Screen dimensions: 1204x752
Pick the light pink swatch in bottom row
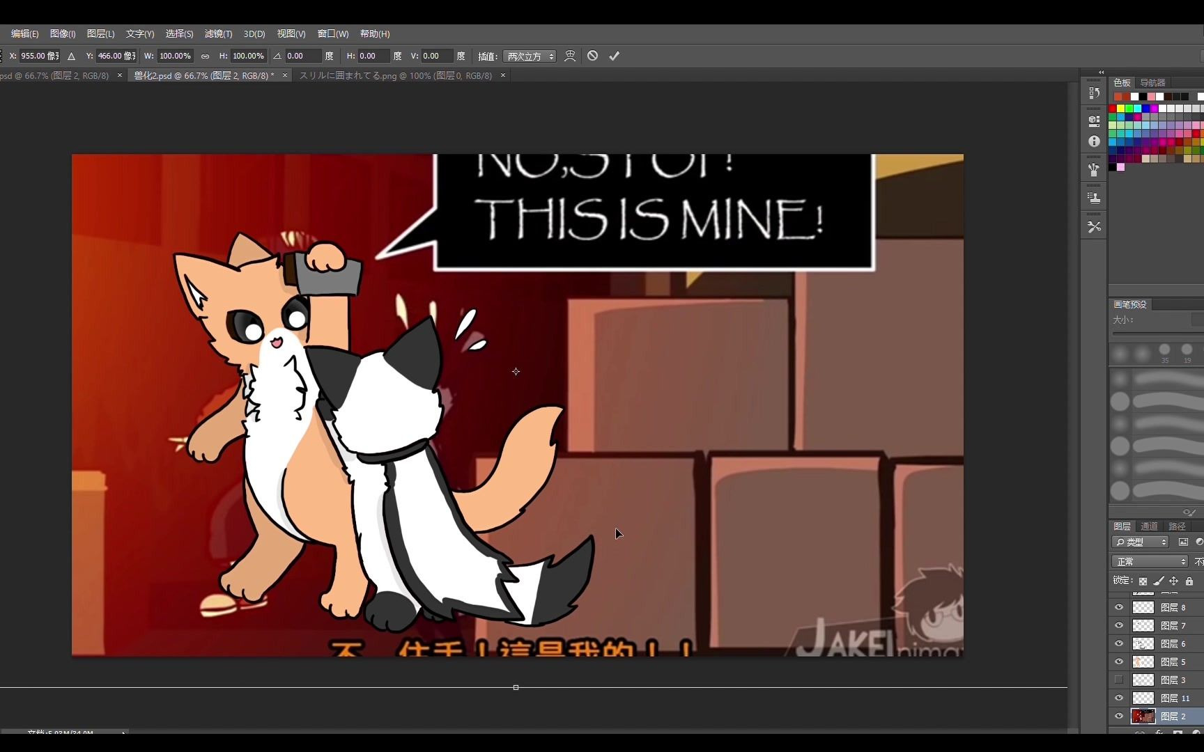[x=1121, y=167]
